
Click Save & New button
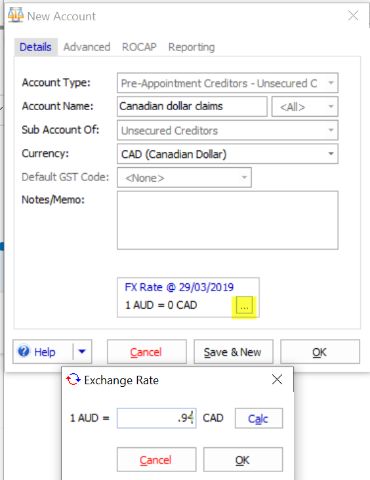234,351
